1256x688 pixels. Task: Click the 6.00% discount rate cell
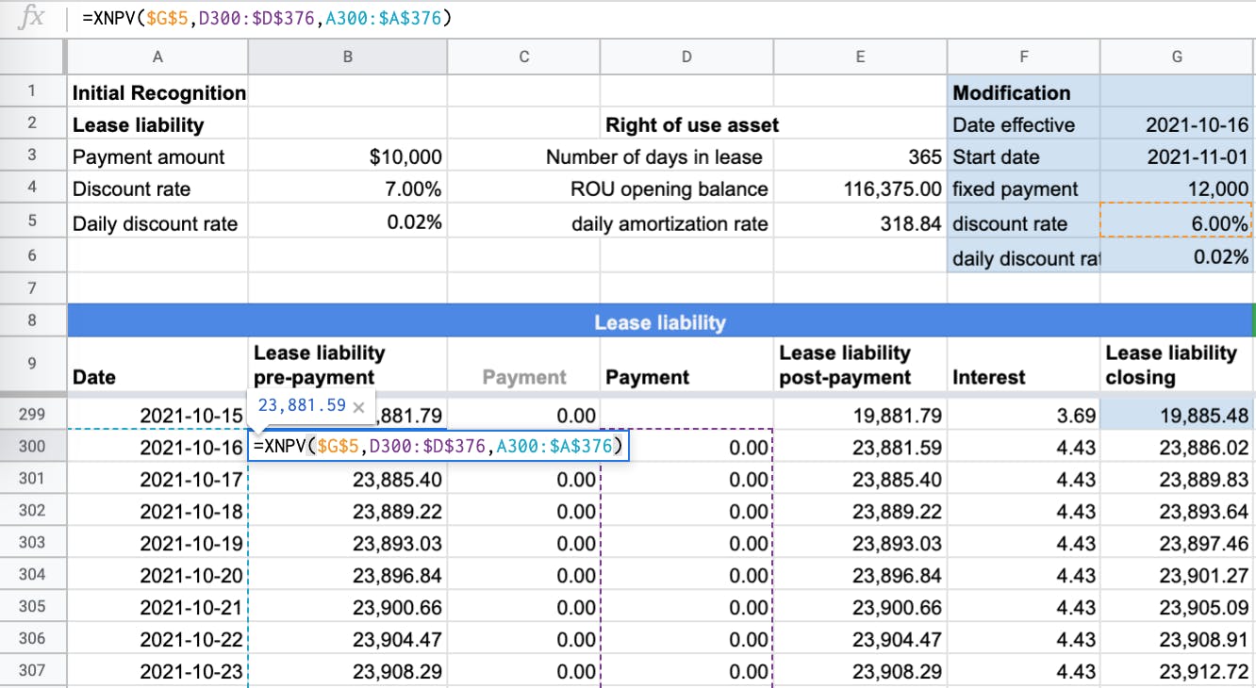1176,224
